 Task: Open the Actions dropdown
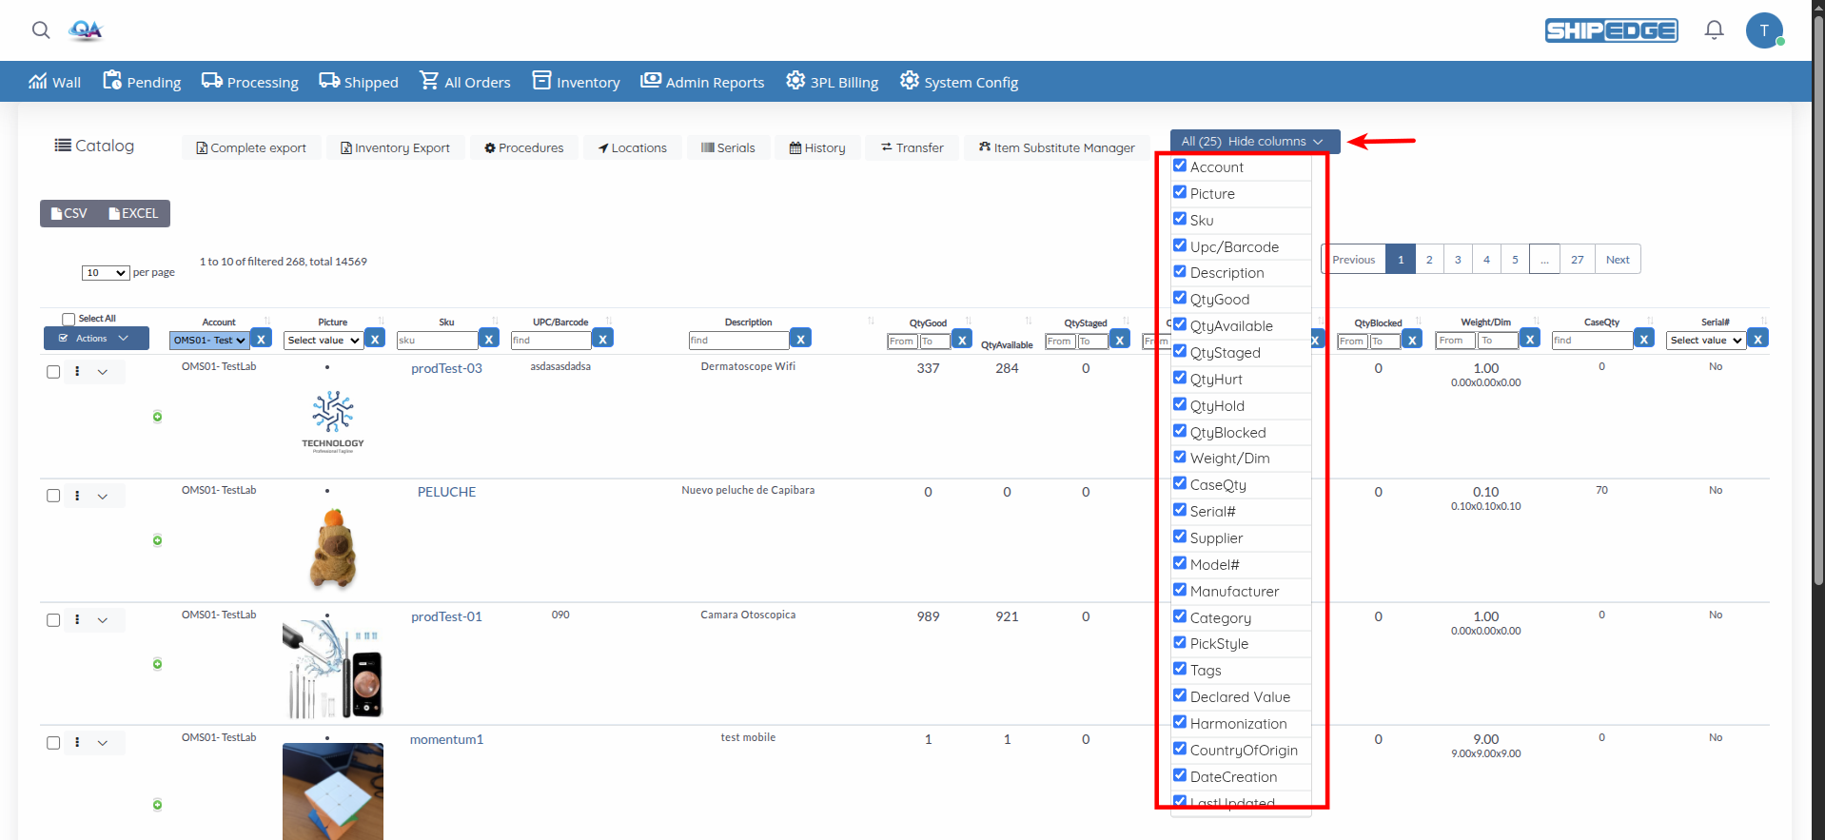click(x=96, y=338)
